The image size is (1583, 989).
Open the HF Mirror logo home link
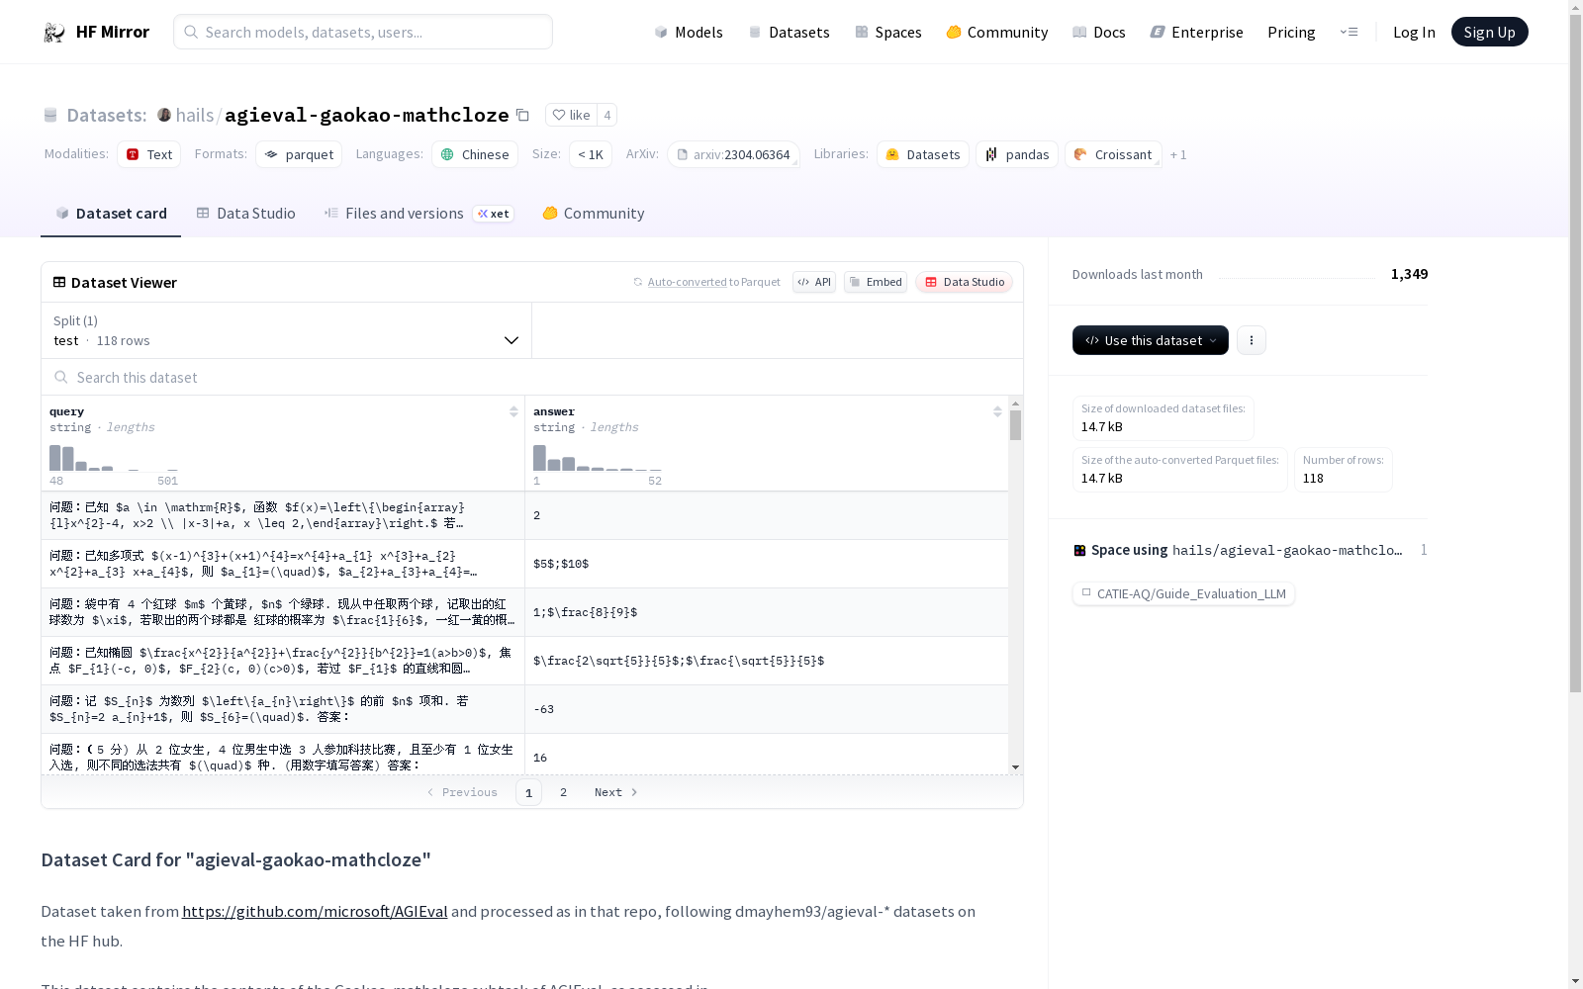(x=96, y=32)
